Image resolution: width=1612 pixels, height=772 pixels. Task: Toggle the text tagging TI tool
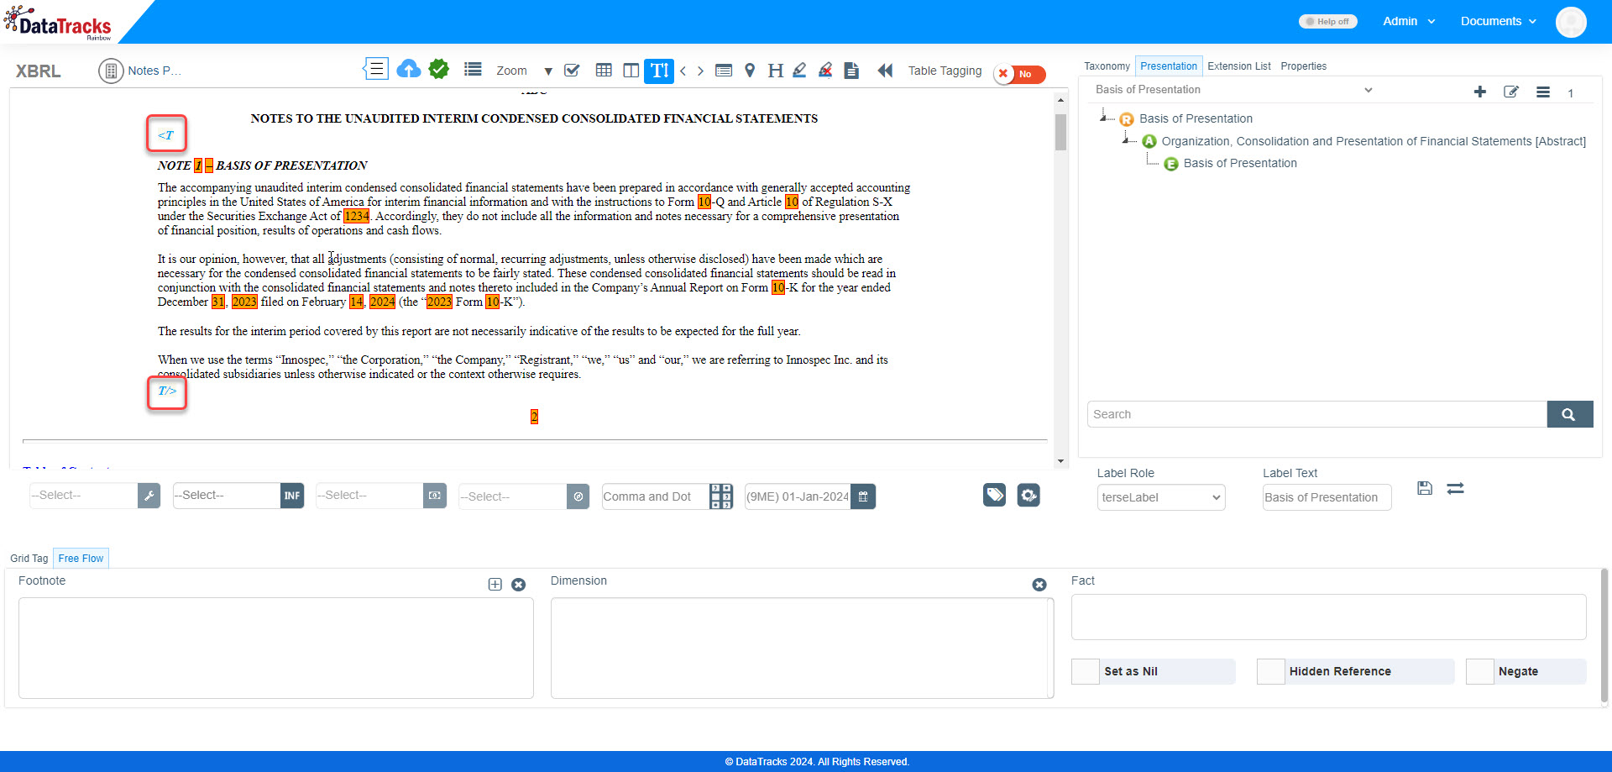(x=659, y=71)
